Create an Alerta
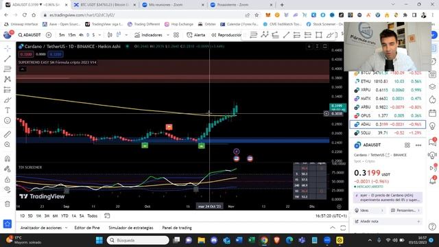Viewport: 439px width, 247px height. coord(196,35)
